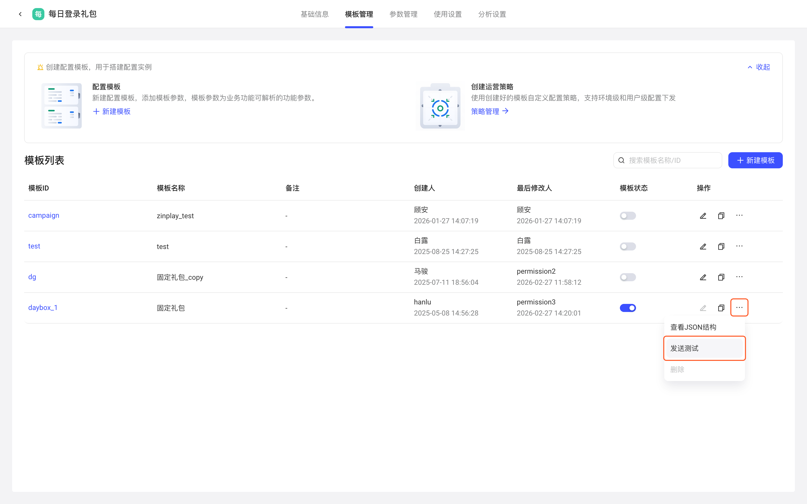Collapse the guide panel via 收起
The width and height of the screenshot is (807, 504).
pyautogui.click(x=759, y=67)
